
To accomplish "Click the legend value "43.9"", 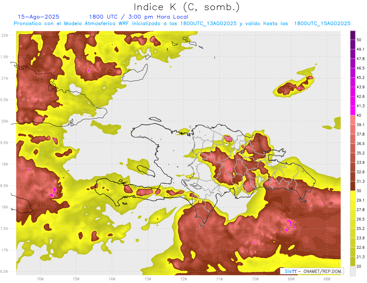I will [x=361, y=87].
